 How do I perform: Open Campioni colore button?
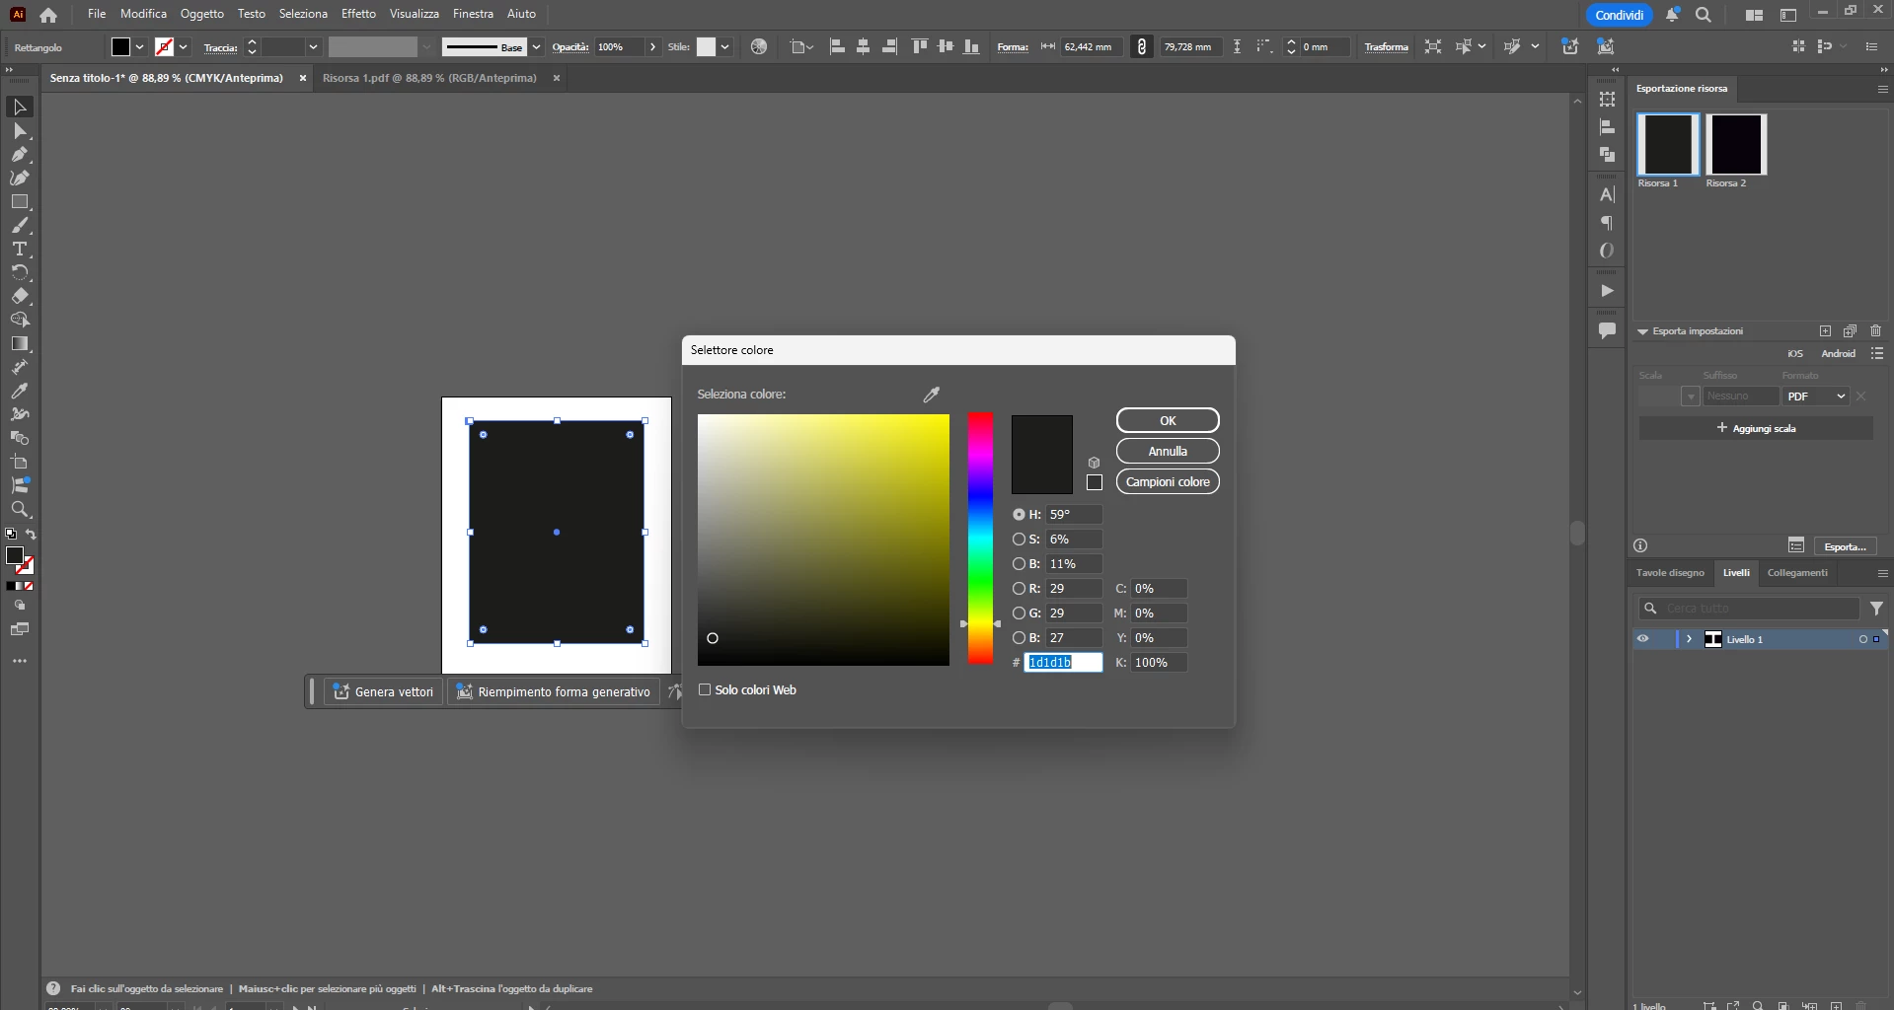[1168, 481]
